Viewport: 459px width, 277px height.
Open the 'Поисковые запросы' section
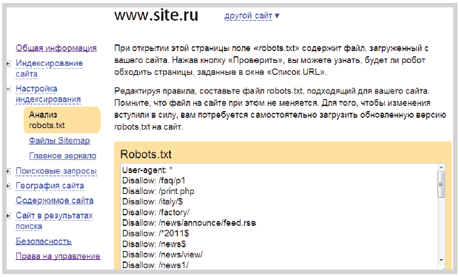click(56, 171)
